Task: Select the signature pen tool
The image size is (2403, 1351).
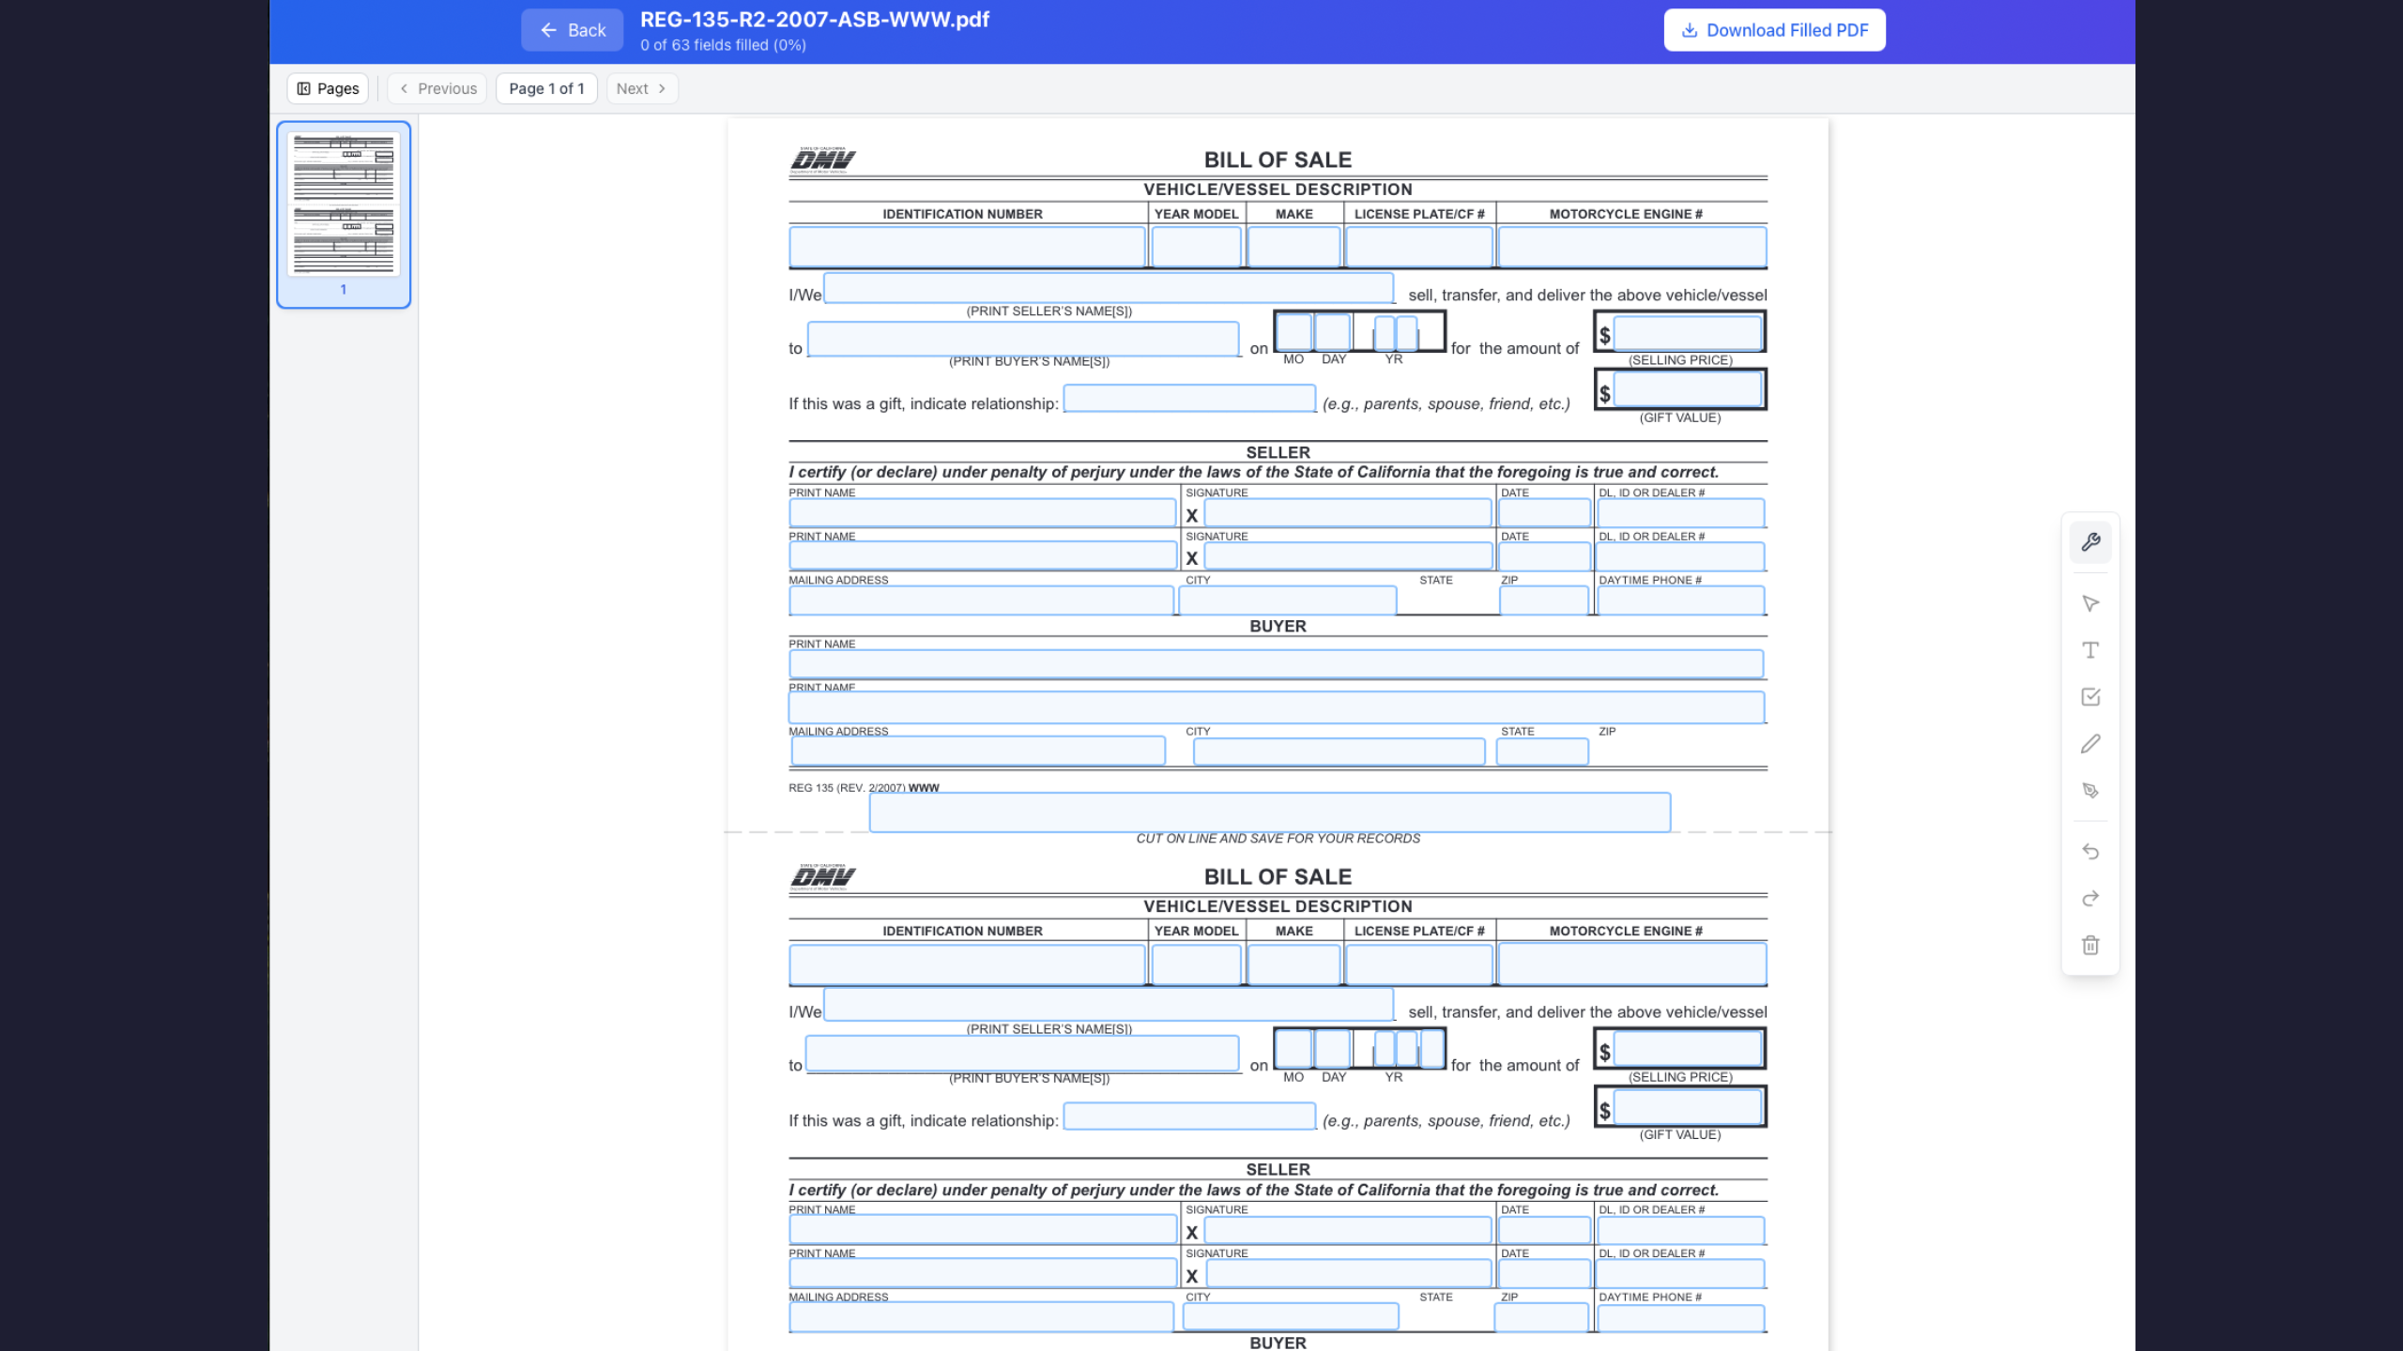Action: (2089, 790)
